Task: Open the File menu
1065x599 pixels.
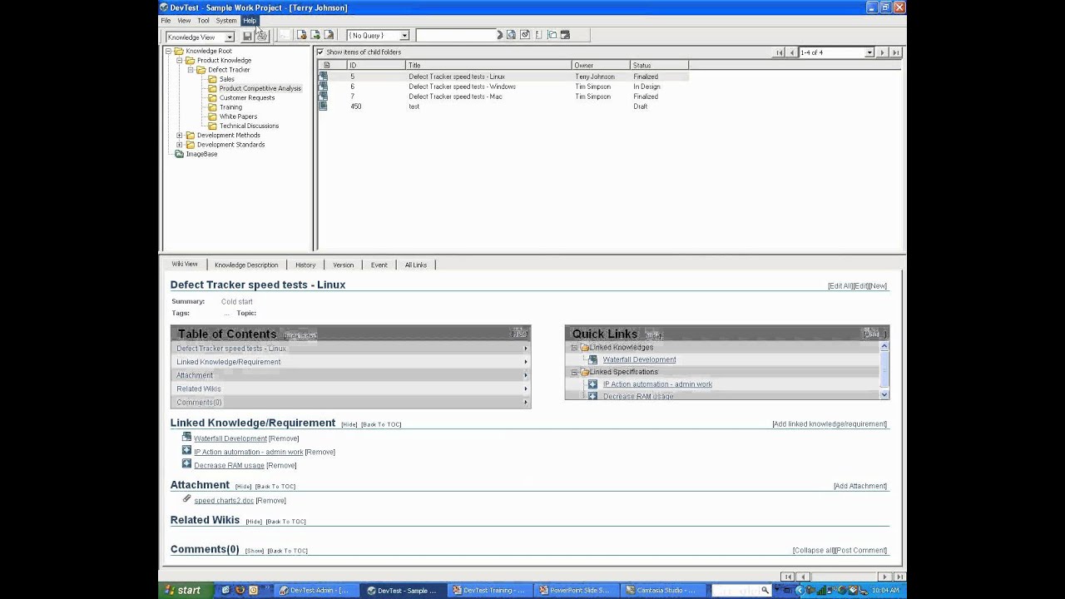Action: pyautogui.click(x=166, y=20)
